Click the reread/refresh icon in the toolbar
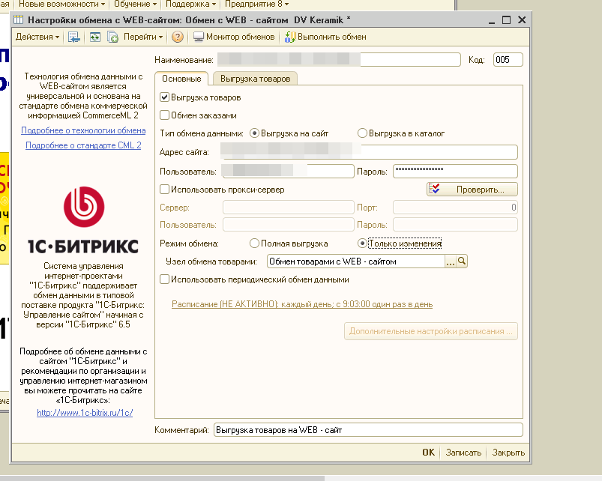Viewport: 602px width, 481px height. (94, 37)
